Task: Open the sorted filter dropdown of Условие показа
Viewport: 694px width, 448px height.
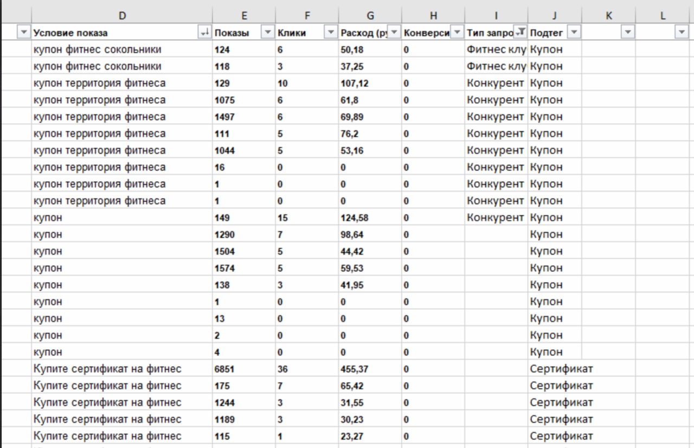Action: (x=204, y=33)
